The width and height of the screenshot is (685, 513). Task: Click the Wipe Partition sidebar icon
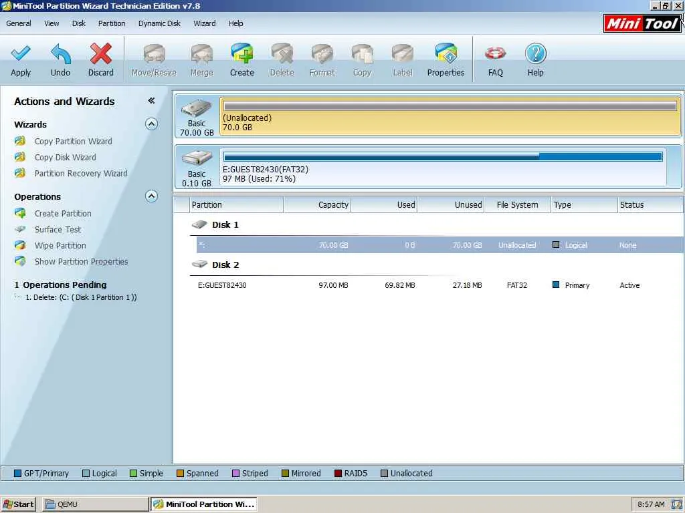(19, 245)
